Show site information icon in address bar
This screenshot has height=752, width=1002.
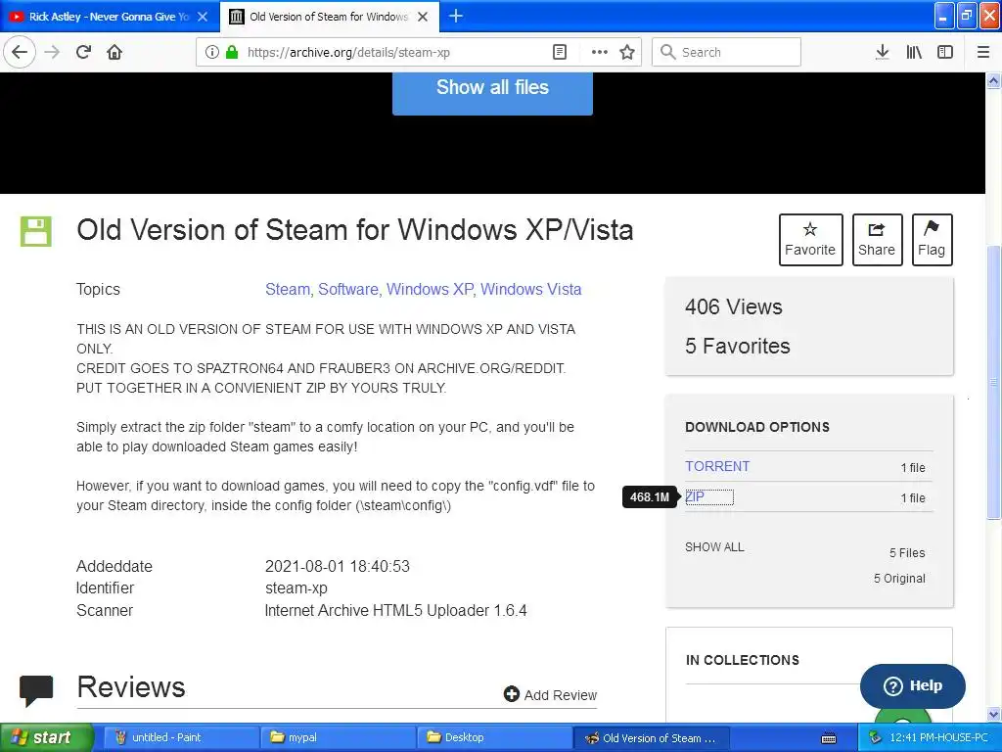coord(211,52)
